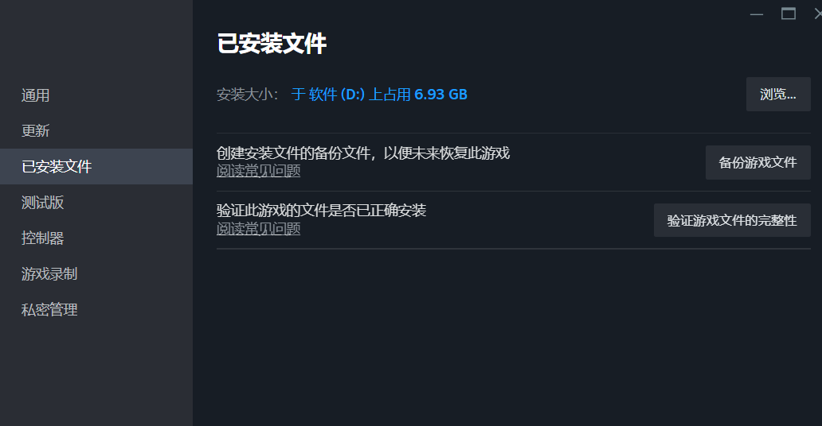
Task: Click the 安装大小 label
Action: coord(248,95)
